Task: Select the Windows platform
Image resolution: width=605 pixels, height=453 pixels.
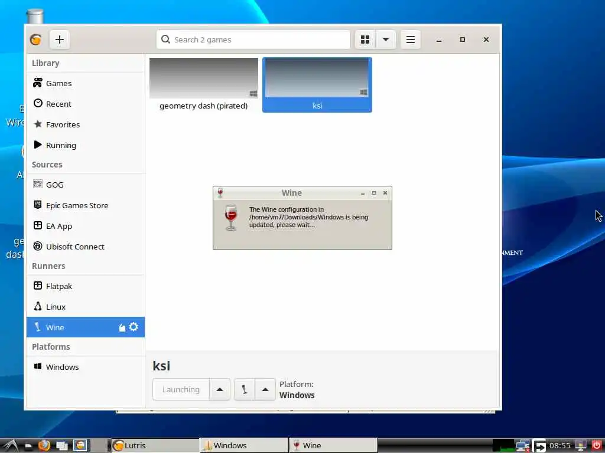Action: (x=86, y=367)
